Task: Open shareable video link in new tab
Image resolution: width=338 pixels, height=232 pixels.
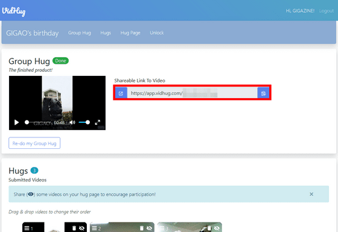Action: coord(121,93)
